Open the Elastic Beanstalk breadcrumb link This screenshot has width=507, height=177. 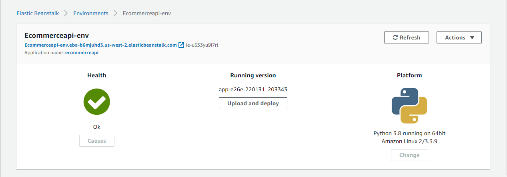[38, 13]
